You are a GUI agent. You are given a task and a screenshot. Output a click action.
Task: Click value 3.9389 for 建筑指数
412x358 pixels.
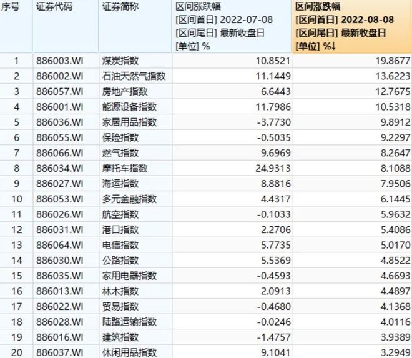pos(395,337)
